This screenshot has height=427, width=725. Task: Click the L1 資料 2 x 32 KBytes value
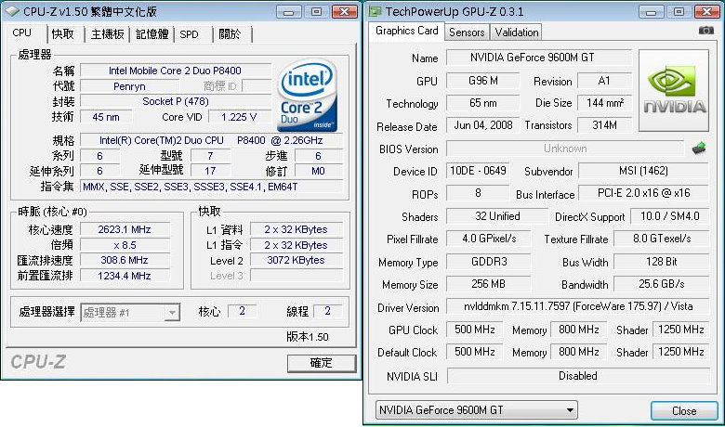(x=296, y=229)
